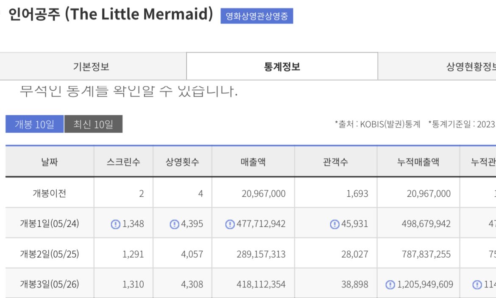The image size is (496, 298).
Task: Click the 상영횟수 column header
Action: tap(183, 162)
